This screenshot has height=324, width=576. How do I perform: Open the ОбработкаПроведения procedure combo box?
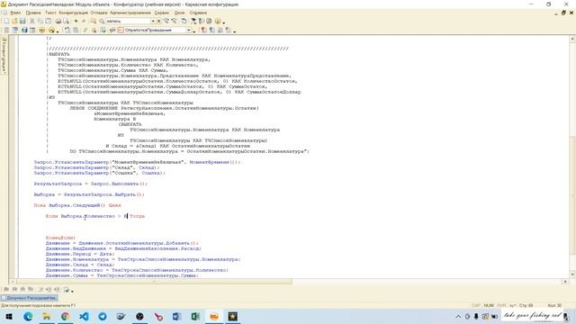click(x=155, y=30)
